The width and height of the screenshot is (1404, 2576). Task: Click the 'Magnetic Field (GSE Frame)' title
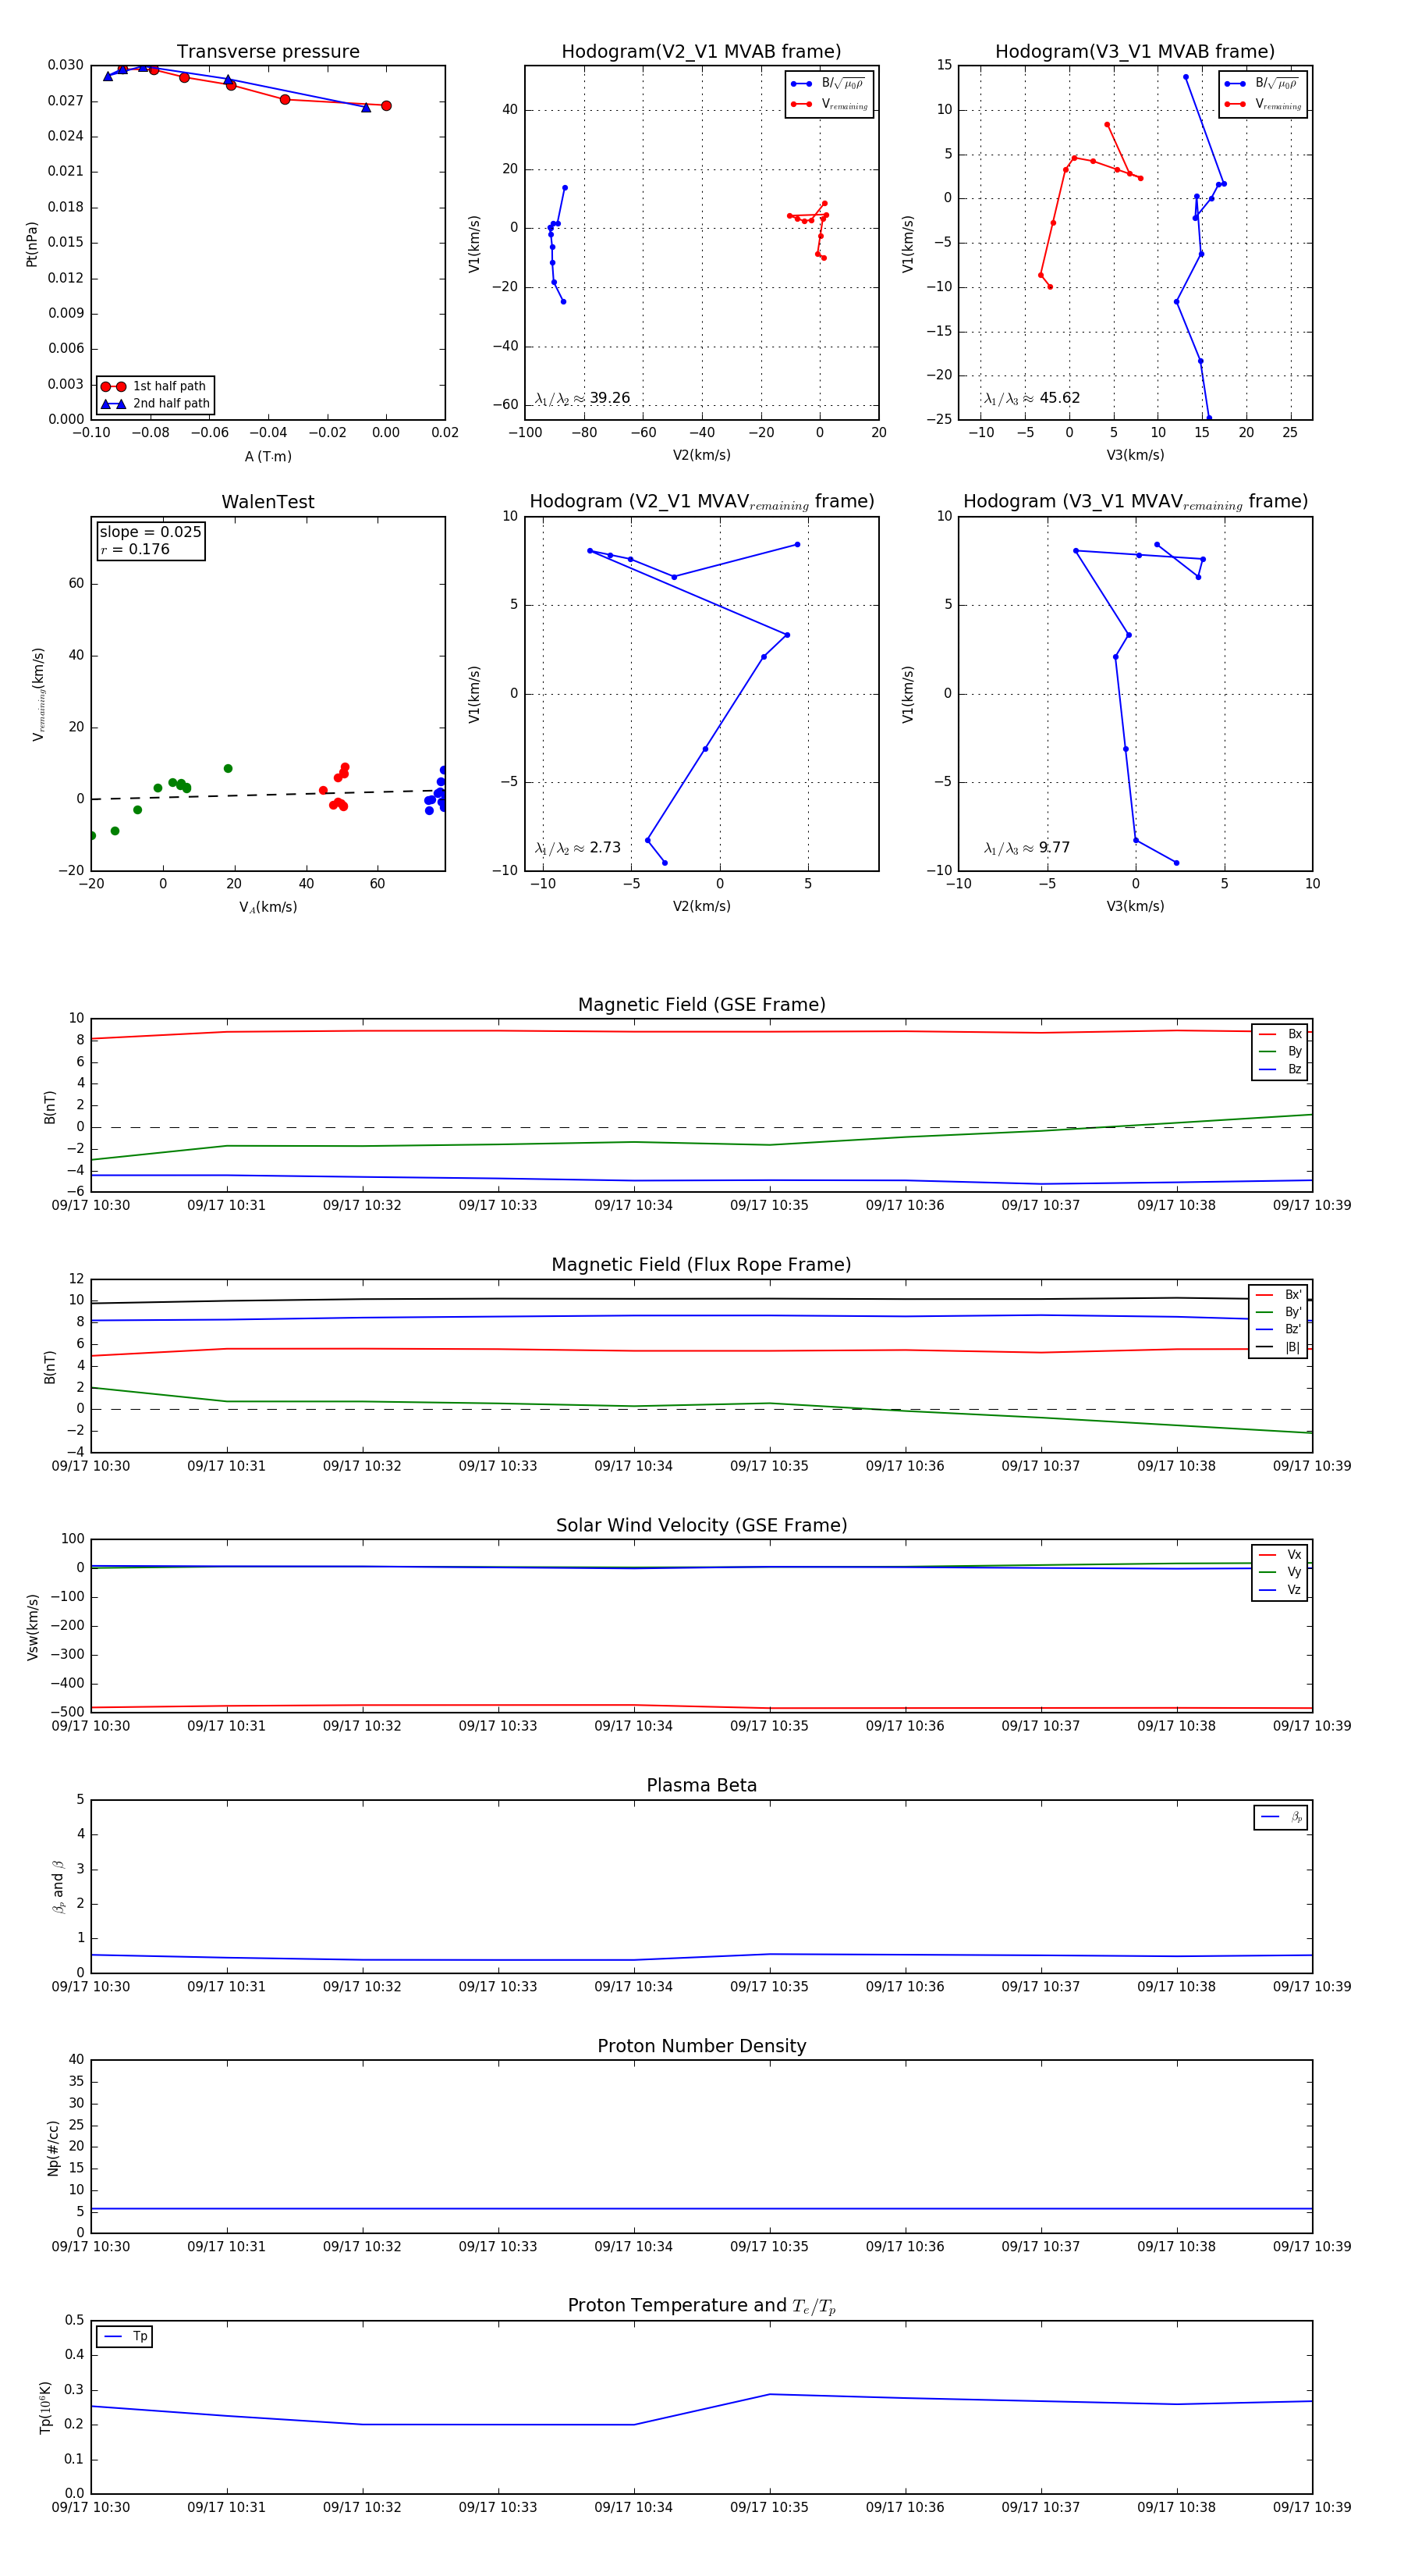(x=701, y=1005)
